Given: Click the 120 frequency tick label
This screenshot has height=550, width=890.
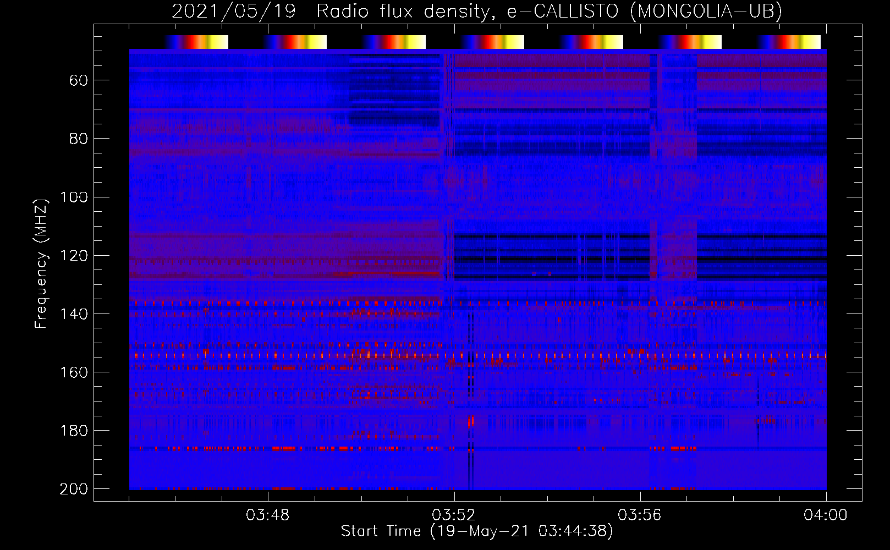Looking at the screenshot, I should tap(74, 255).
